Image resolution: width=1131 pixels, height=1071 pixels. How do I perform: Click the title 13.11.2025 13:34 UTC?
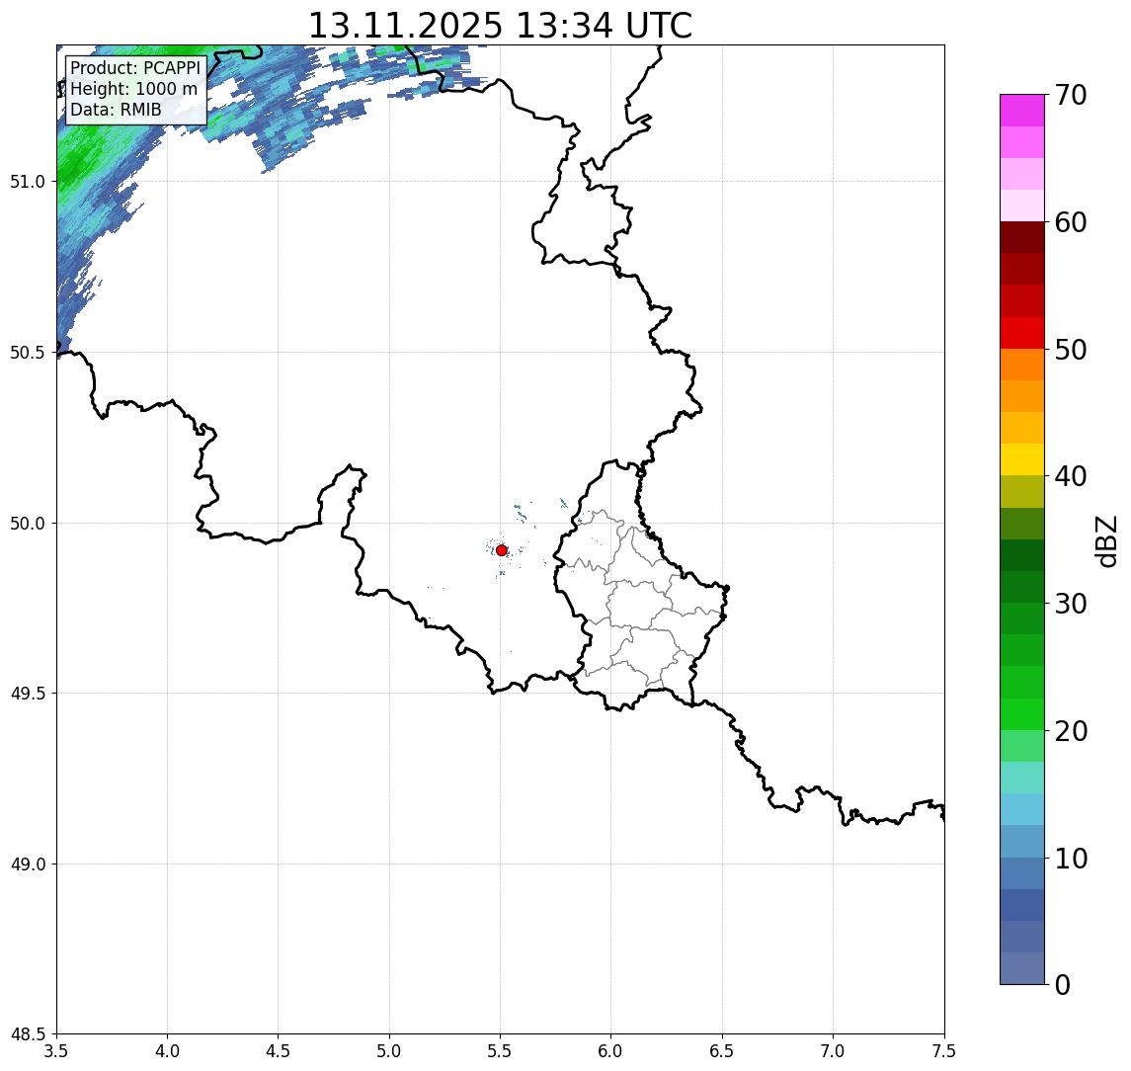coord(500,26)
